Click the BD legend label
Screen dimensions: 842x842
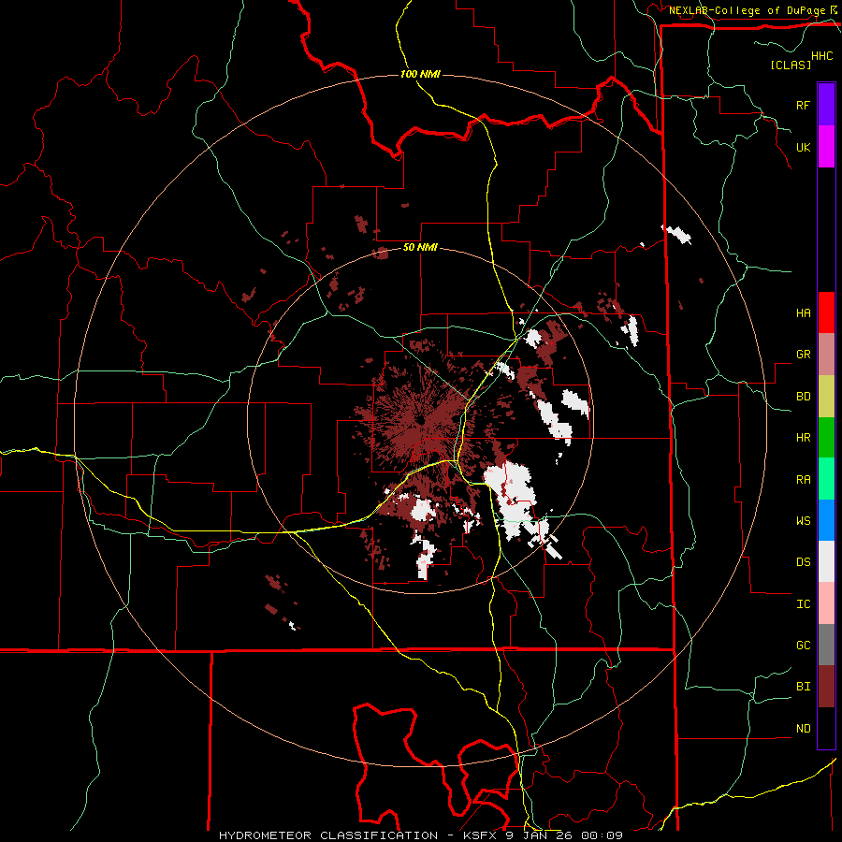[x=803, y=397]
